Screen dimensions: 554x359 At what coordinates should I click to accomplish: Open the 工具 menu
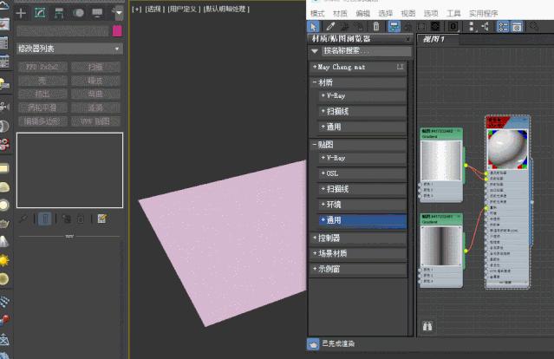click(x=453, y=13)
